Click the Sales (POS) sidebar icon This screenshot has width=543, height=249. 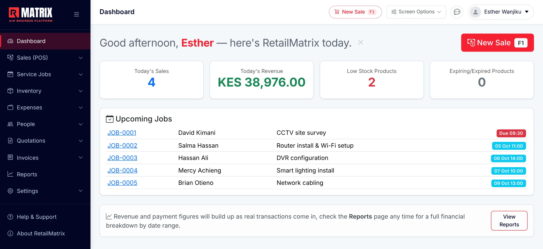pos(10,58)
